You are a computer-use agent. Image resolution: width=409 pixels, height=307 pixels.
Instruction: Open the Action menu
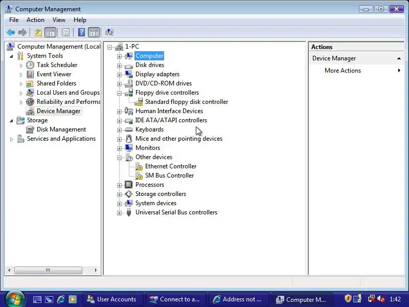point(35,20)
